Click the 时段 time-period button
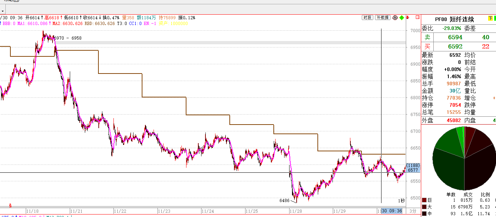Screen dimensions: 496x217 click(x=368, y=17)
